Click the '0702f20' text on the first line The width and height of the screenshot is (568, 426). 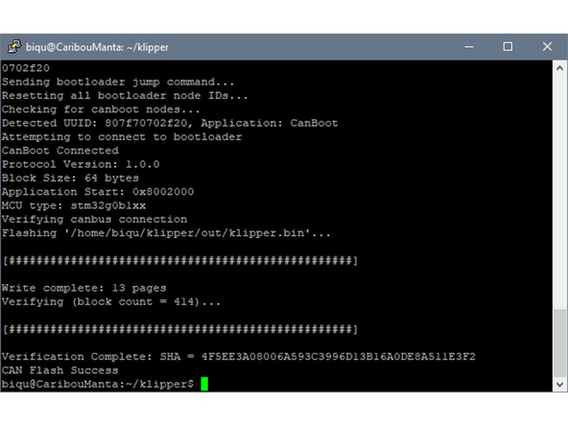click(x=26, y=68)
